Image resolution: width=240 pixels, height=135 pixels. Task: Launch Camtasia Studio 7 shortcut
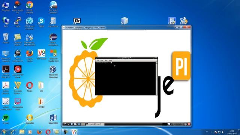tap(18, 39)
